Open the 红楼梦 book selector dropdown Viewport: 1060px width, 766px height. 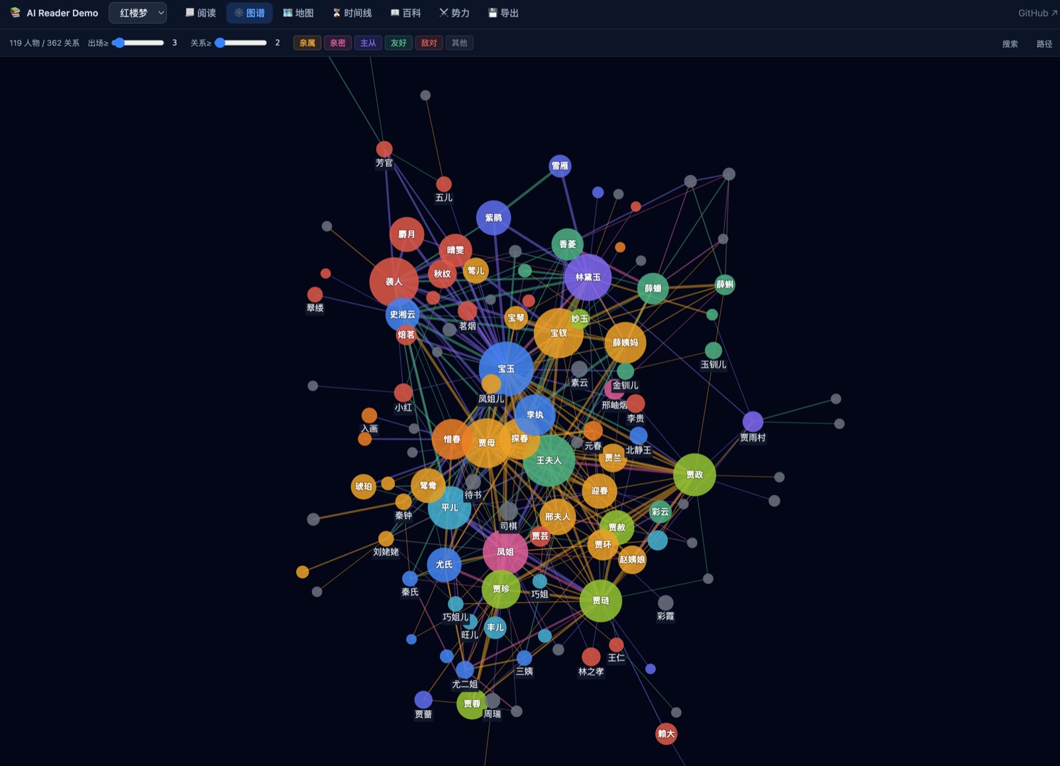tap(138, 13)
